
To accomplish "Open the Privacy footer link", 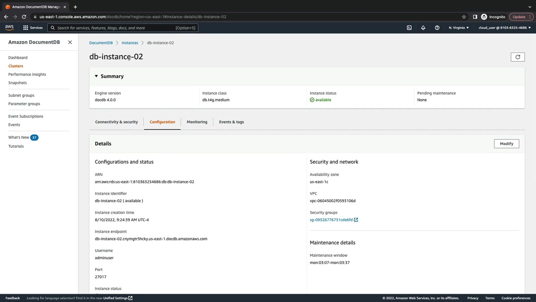I will [x=473, y=298].
